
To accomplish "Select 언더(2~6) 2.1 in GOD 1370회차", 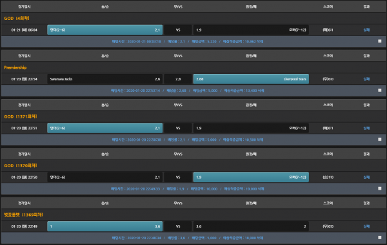I will (x=105, y=177).
